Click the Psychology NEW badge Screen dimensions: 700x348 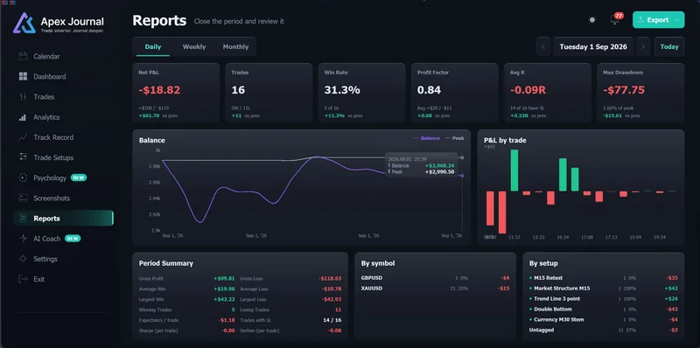79,178
